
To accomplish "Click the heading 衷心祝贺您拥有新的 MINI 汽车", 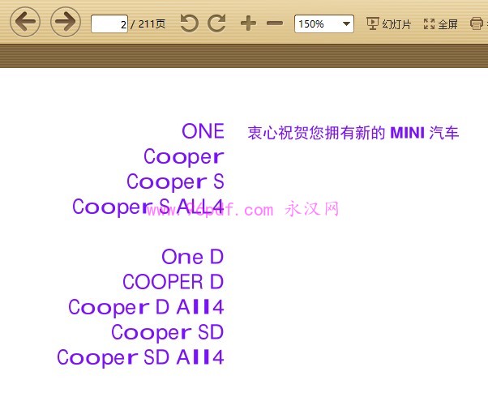I will click(353, 133).
